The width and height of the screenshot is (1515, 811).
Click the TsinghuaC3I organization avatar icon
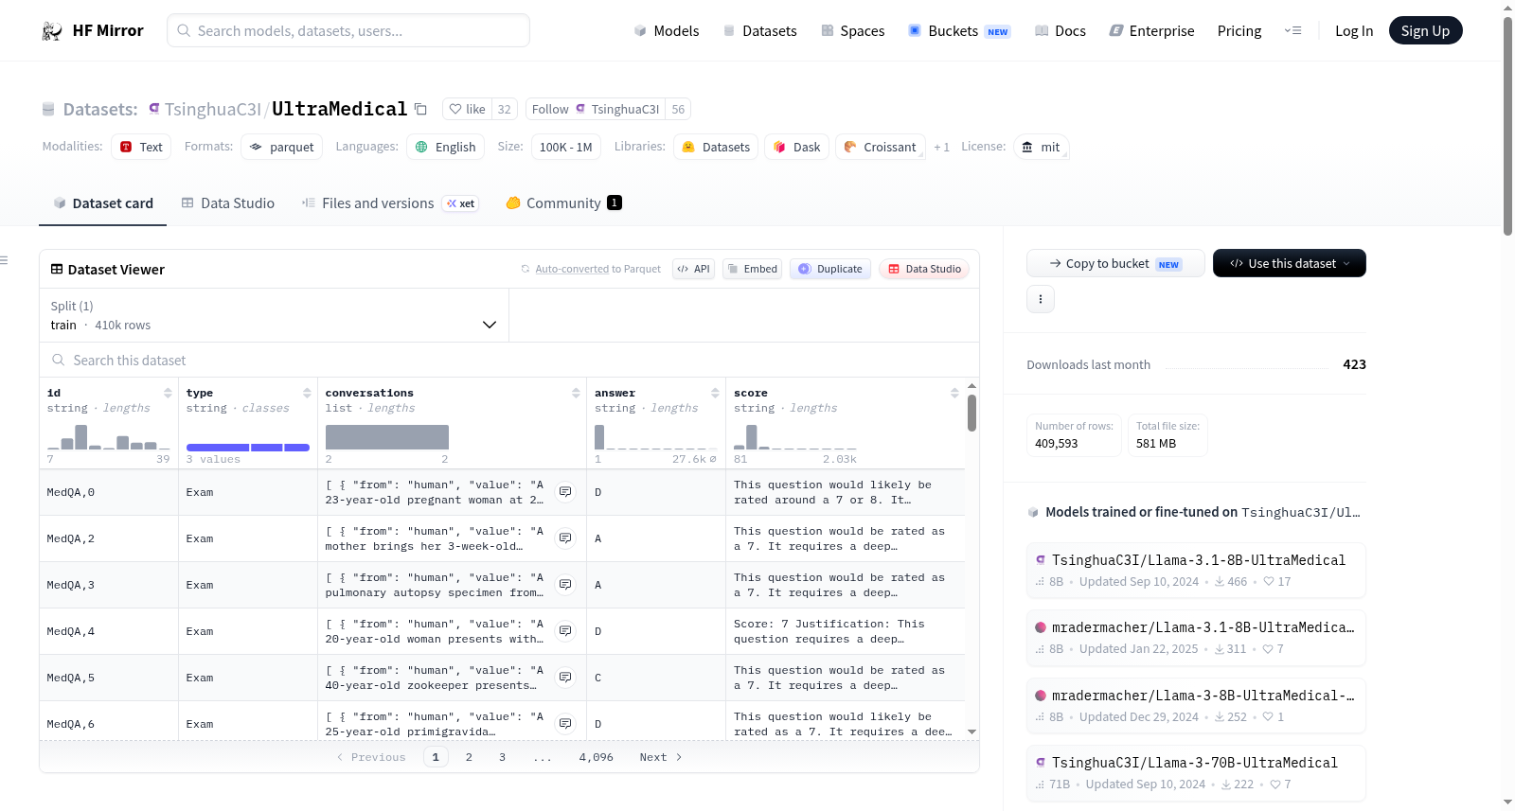coord(154,109)
